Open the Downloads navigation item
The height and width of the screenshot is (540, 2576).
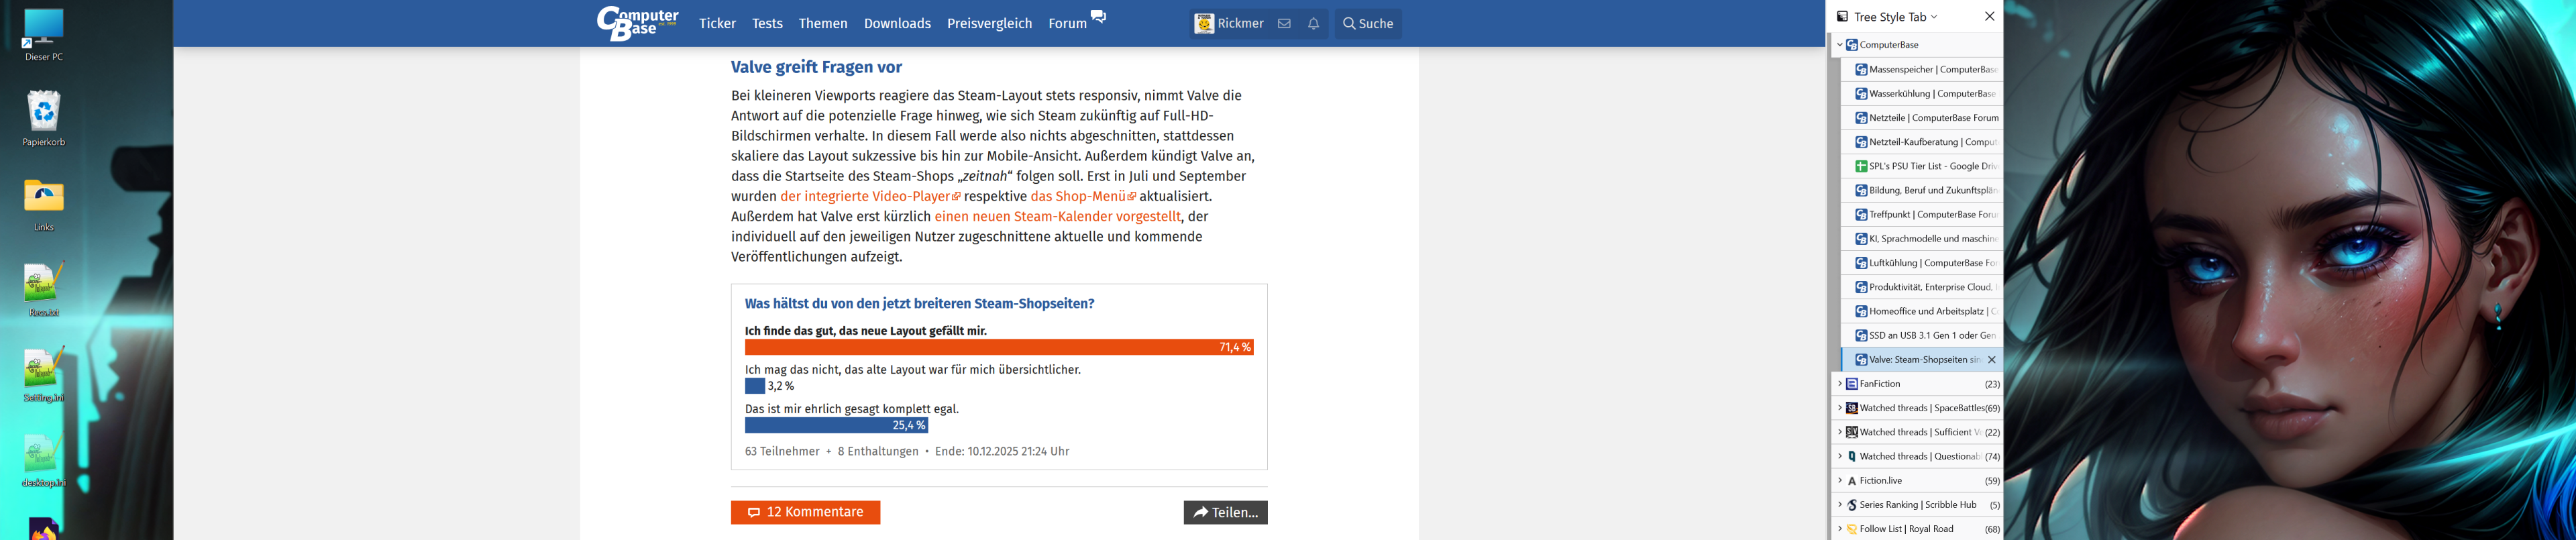[x=897, y=24]
